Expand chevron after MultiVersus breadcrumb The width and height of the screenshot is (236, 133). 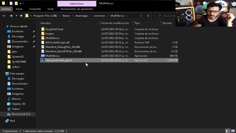point(127,16)
